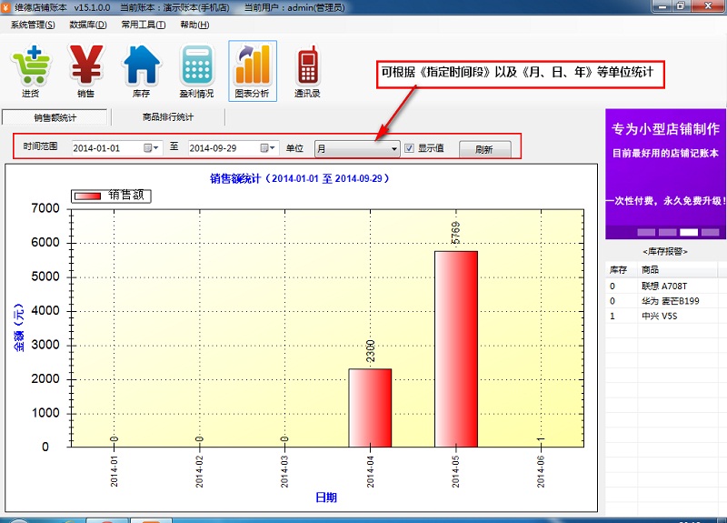
Task: Toggle the 显示值 checkbox
Action: (410, 148)
